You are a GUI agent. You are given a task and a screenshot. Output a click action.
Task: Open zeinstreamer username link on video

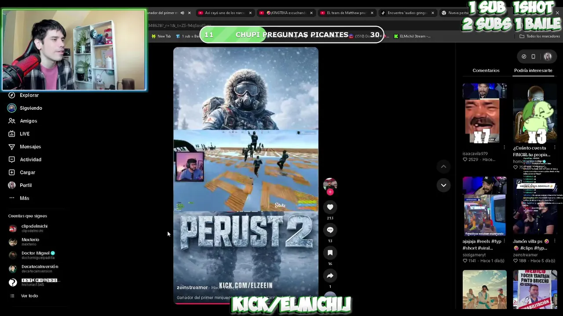[x=192, y=287]
